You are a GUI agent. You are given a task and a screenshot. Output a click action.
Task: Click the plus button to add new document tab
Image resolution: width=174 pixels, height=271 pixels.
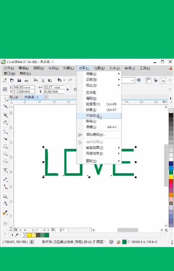[46, 97]
